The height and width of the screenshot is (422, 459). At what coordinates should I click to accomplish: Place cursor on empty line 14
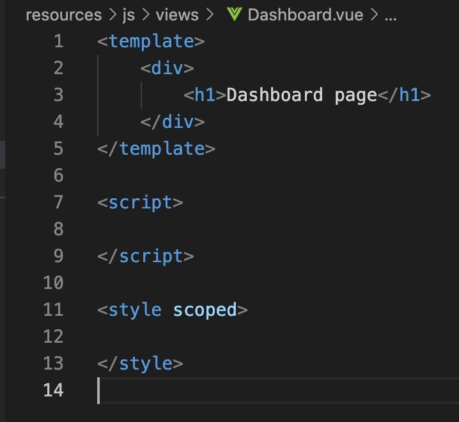pos(278,391)
